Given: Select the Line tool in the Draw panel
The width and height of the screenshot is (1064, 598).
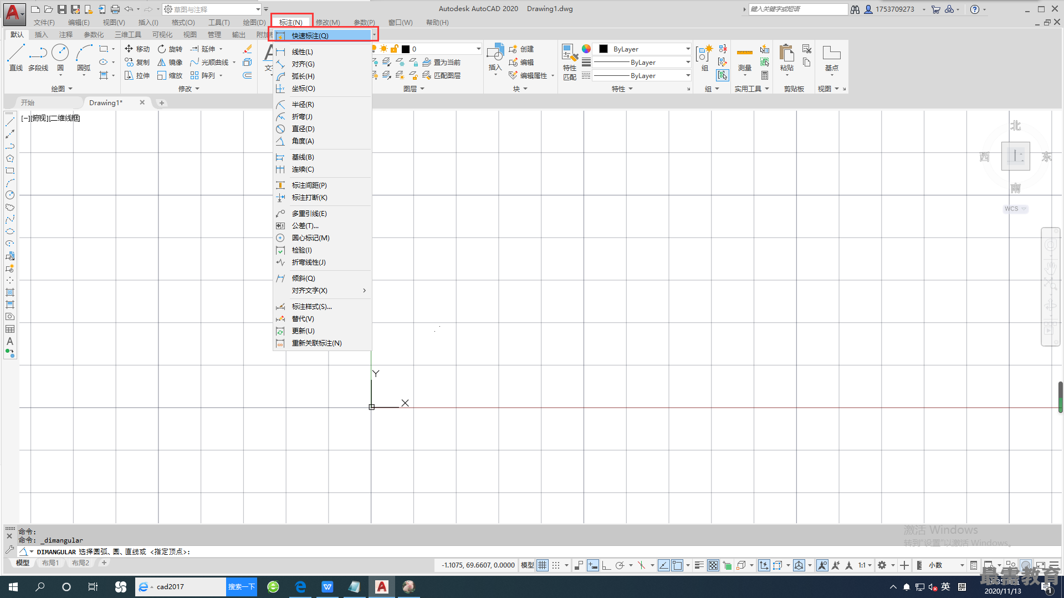Looking at the screenshot, I should point(16,58).
